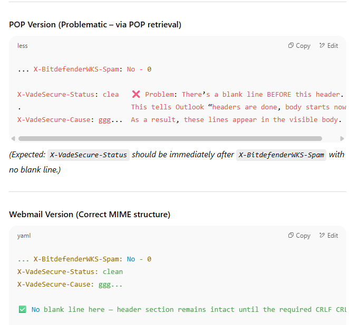This screenshot has height=325, width=349.
Task: Click the pencil icon in yaml block
Action: pyautogui.click(x=322, y=235)
